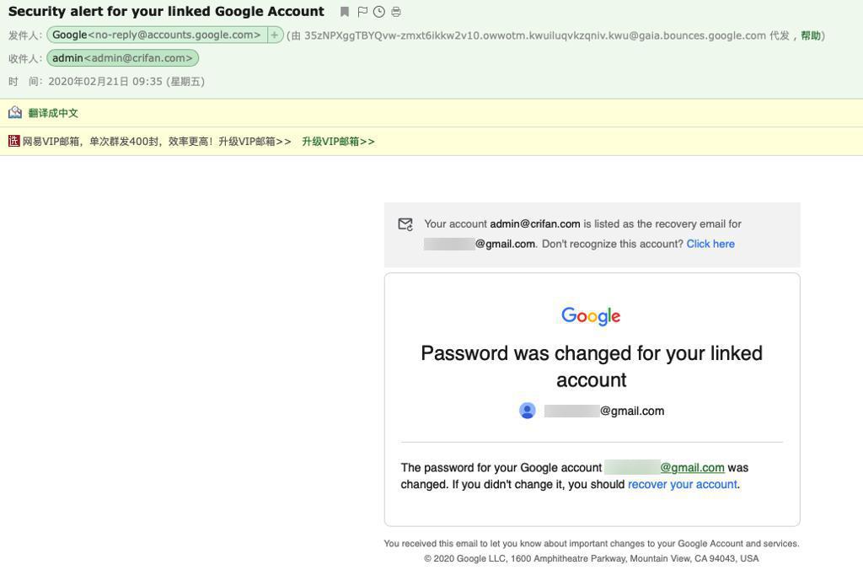This screenshot has height=570, width=863.
Task: Click the Google logo in the email
Action: (591, 316)
